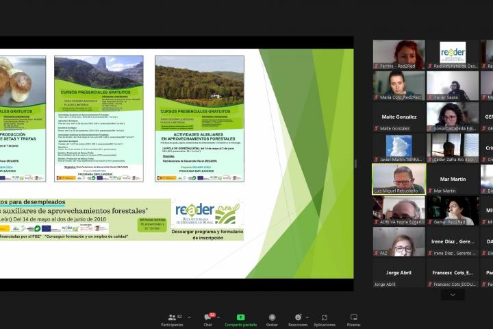Select Perrine - Red2Red video tile

[399, 54]
